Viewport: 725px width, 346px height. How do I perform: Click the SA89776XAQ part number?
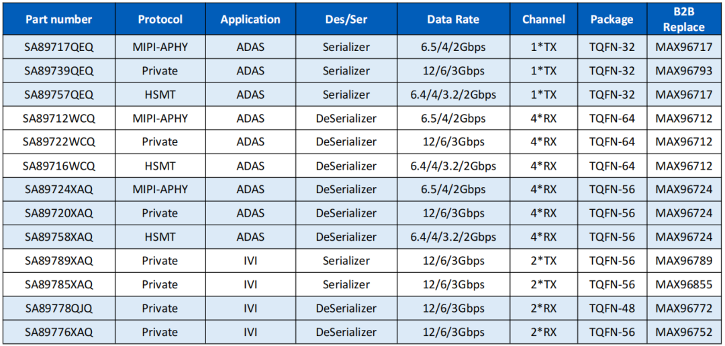[x=59, y=332]
